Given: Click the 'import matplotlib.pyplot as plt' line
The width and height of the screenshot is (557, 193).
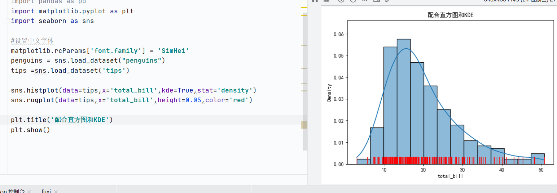Looking at the screenshot, I should pyautogui.click(x=72, y=11).
